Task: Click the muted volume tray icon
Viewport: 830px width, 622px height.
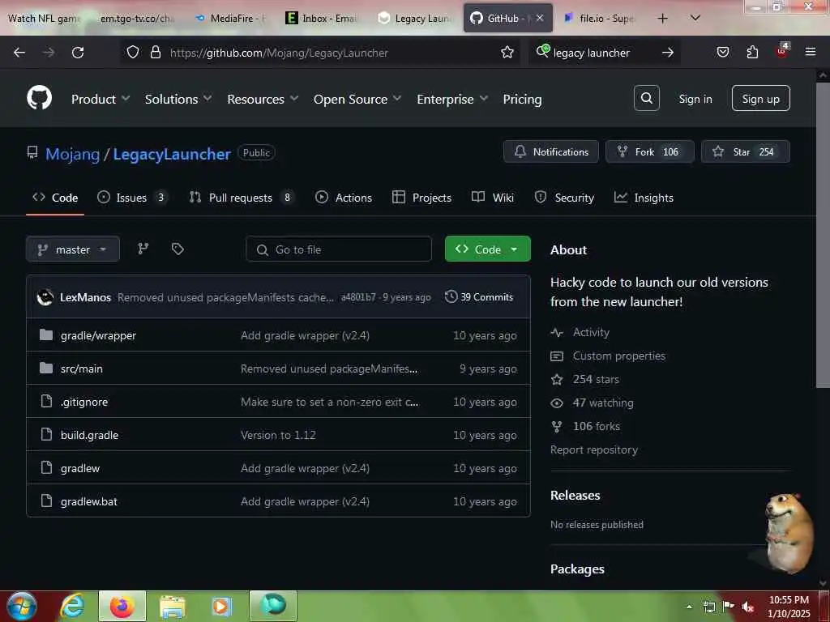Action: point(747,607)
